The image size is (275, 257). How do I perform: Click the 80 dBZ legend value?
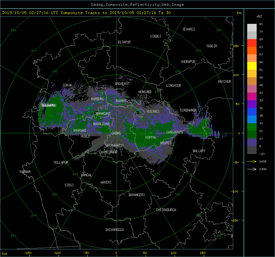(261, 24)
